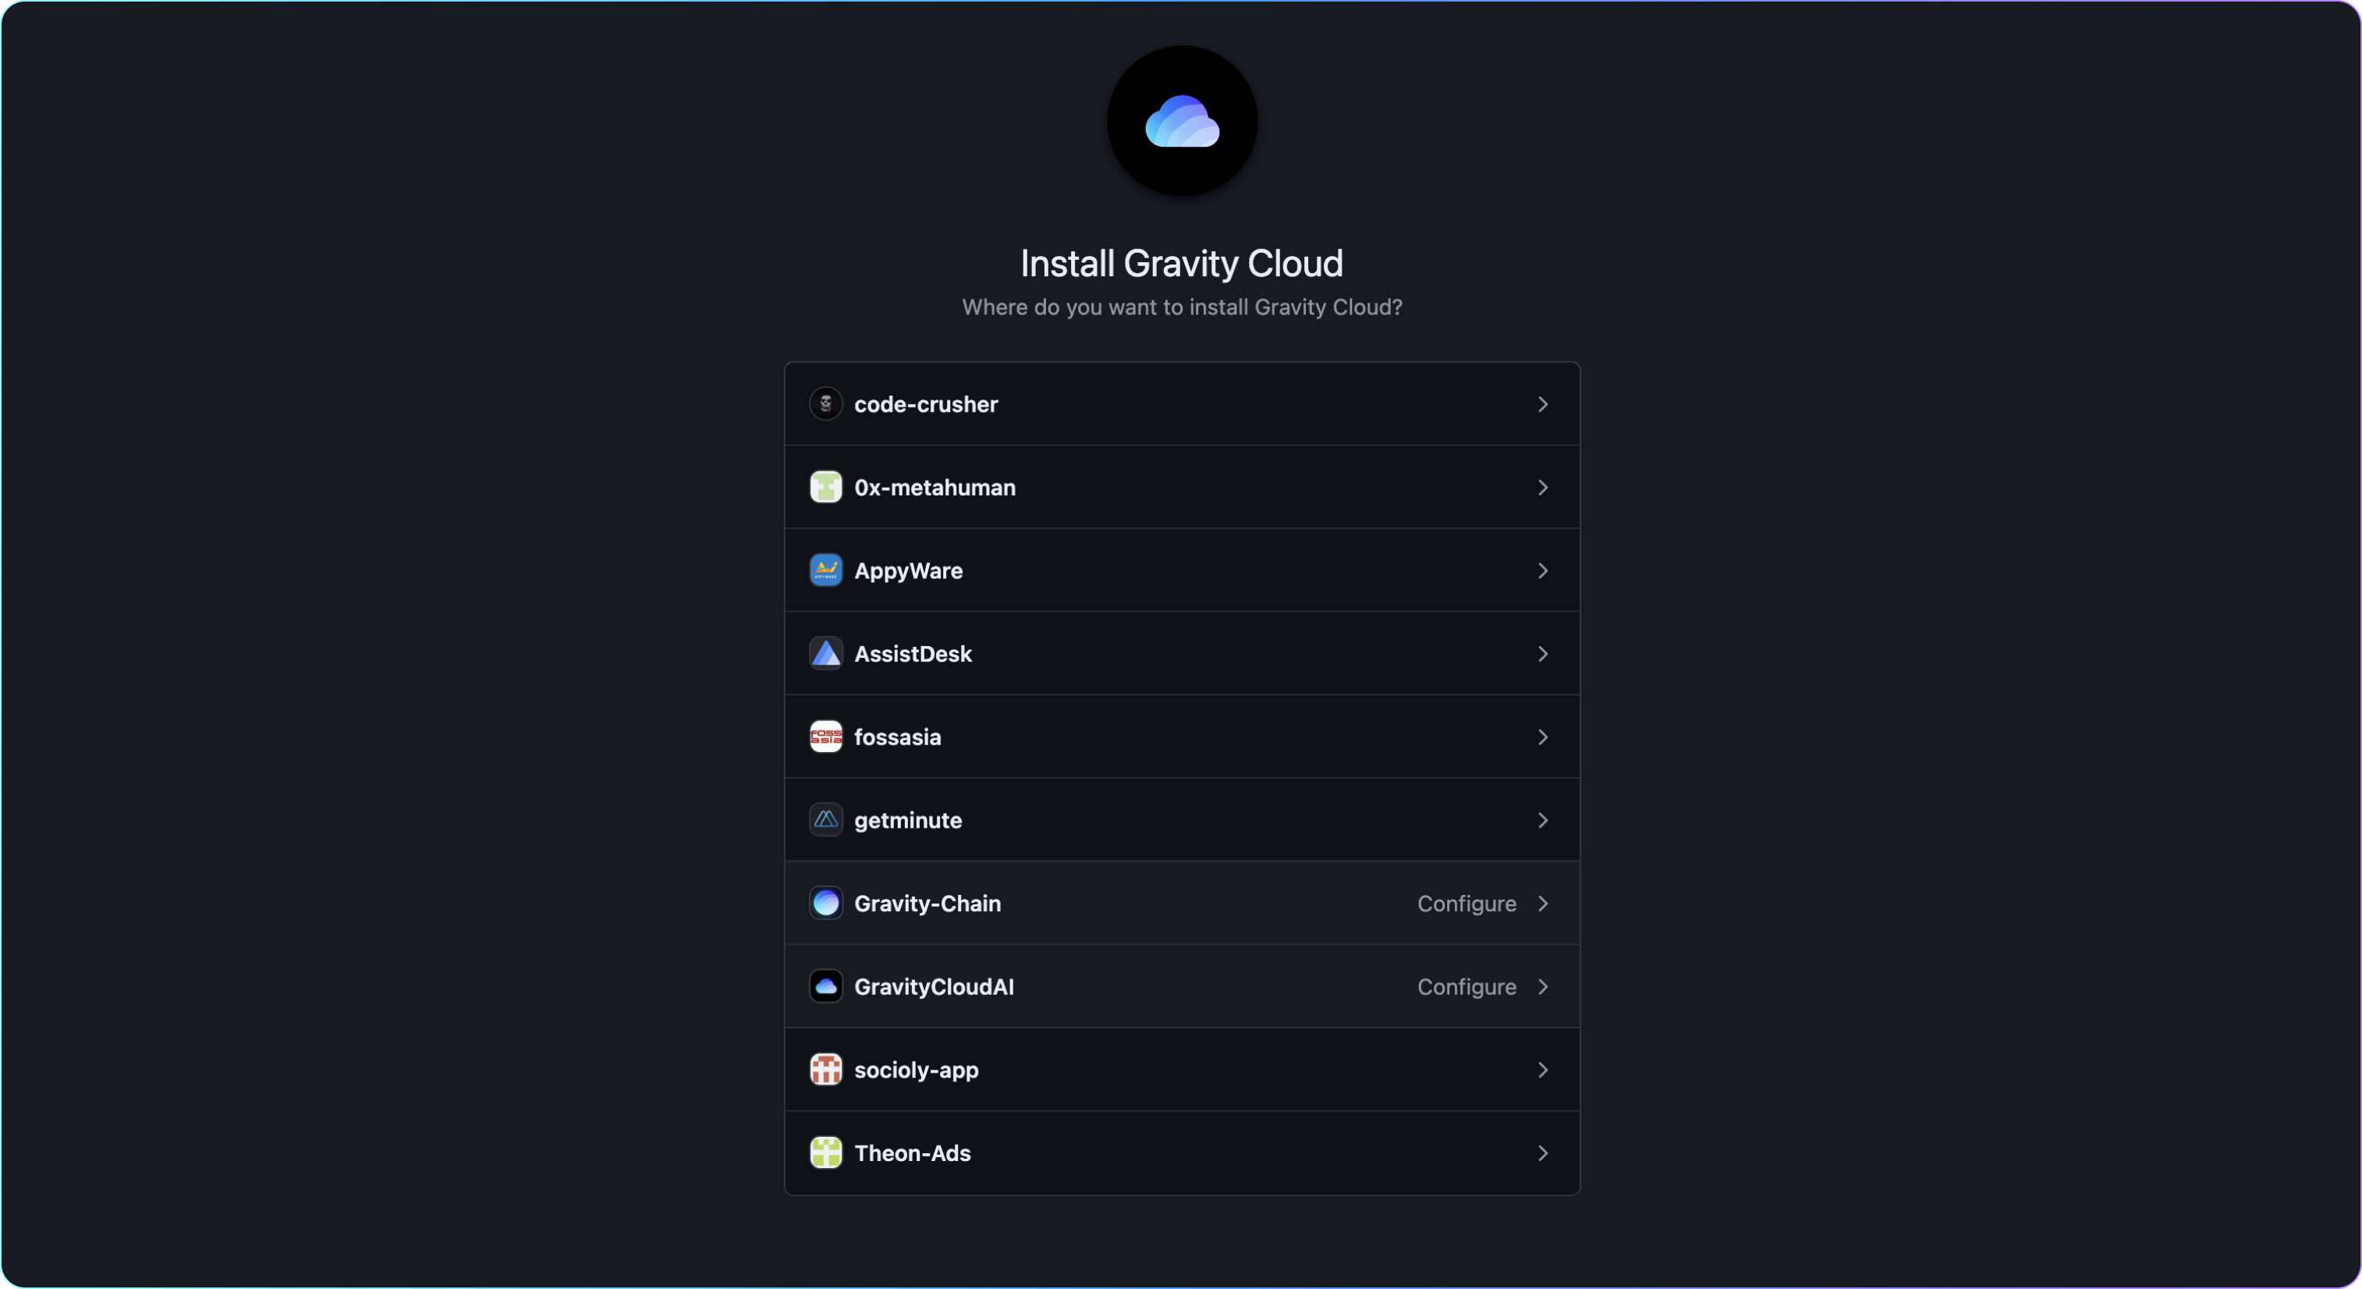The width and height of the screenshot is (2362, 1289).
Task: Select the AppyWare account name
Action: point(908,570)
